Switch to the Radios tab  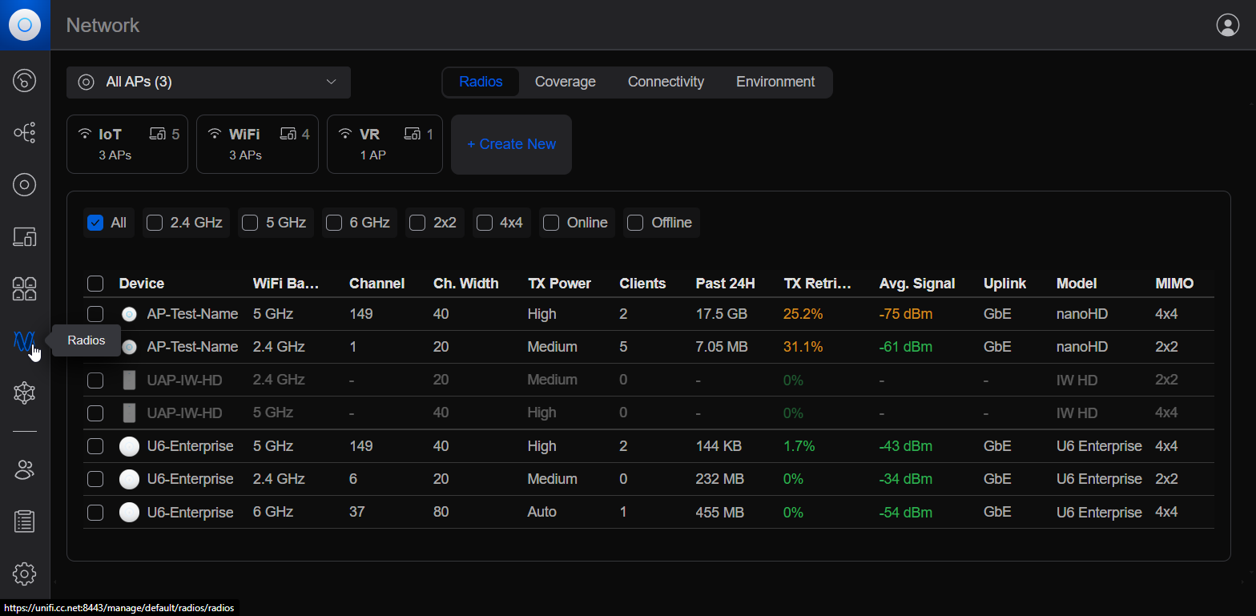[x=481, y=82]
